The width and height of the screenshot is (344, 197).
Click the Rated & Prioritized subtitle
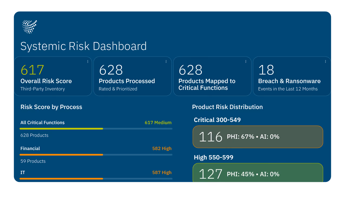point(118,89)
